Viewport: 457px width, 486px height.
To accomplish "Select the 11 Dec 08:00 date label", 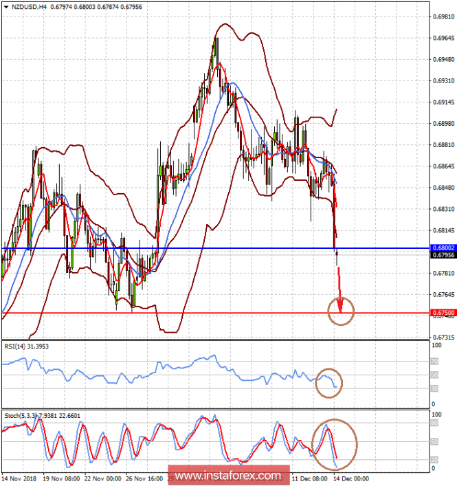I will pyautogui.click(x=309, y=478).
